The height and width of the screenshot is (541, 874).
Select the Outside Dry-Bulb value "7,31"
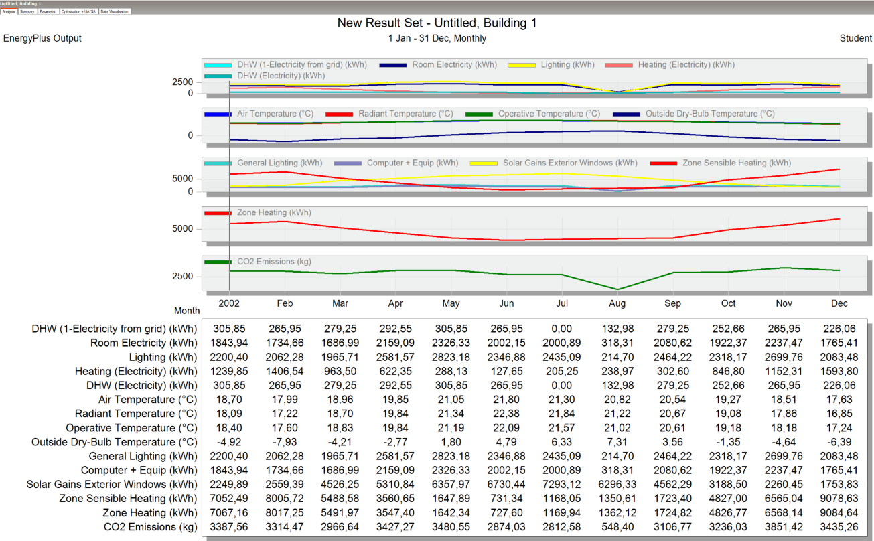point(617,442)
